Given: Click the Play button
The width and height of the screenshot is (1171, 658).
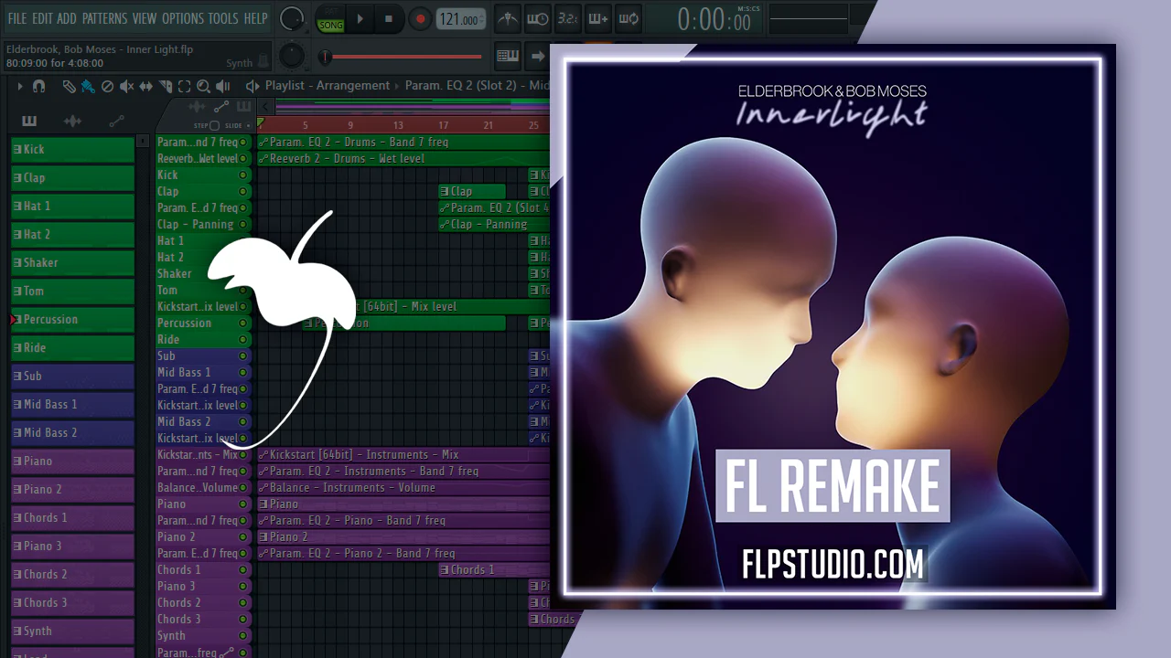Looking at the screenshot, I should point(360,18).
